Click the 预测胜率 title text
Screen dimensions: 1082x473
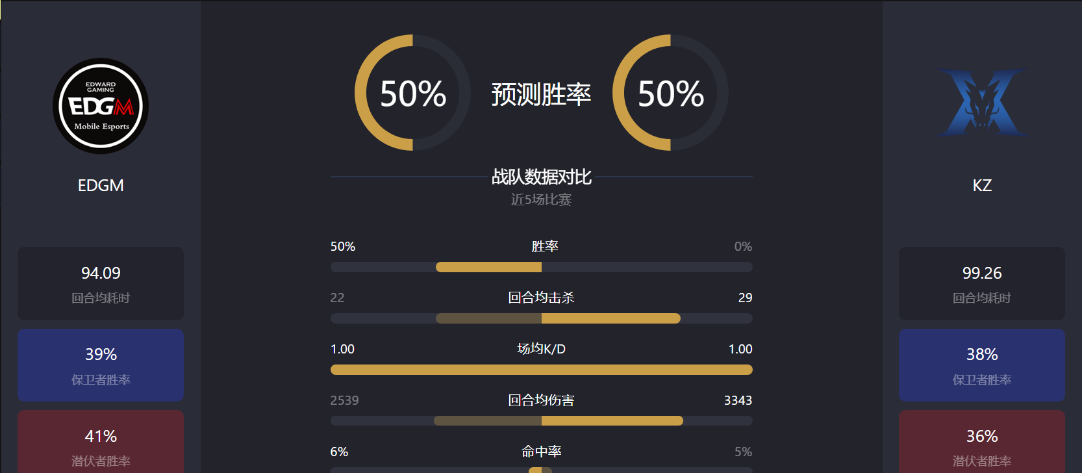(x=541, y=94)
